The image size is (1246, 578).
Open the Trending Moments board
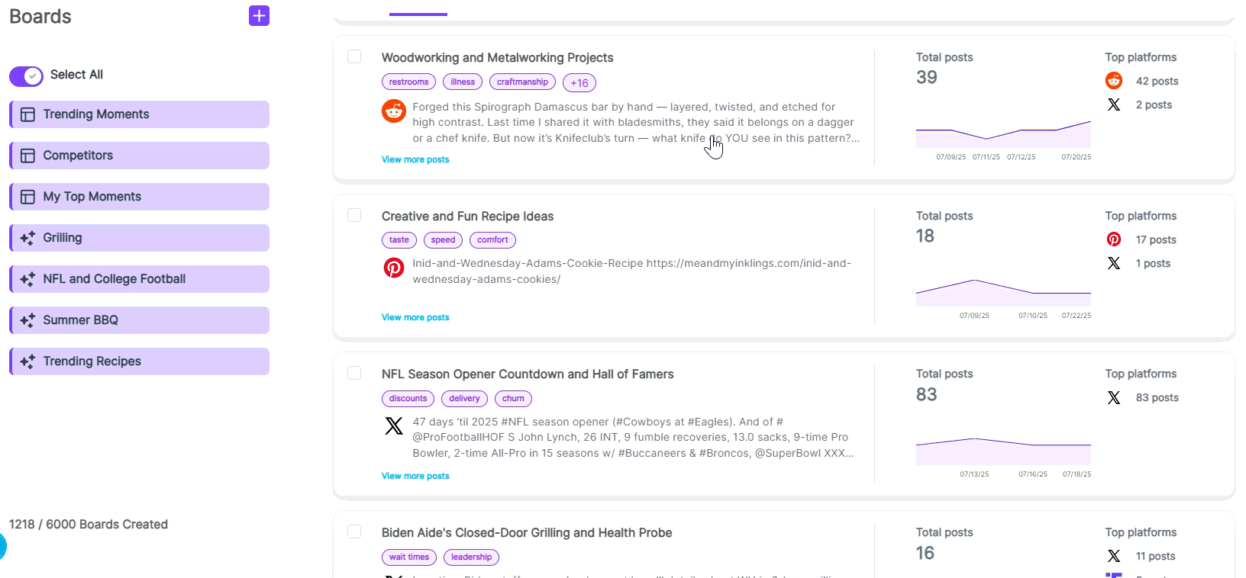pos(96,114)
